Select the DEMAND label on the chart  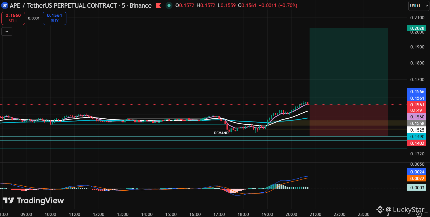click(221, 133)
